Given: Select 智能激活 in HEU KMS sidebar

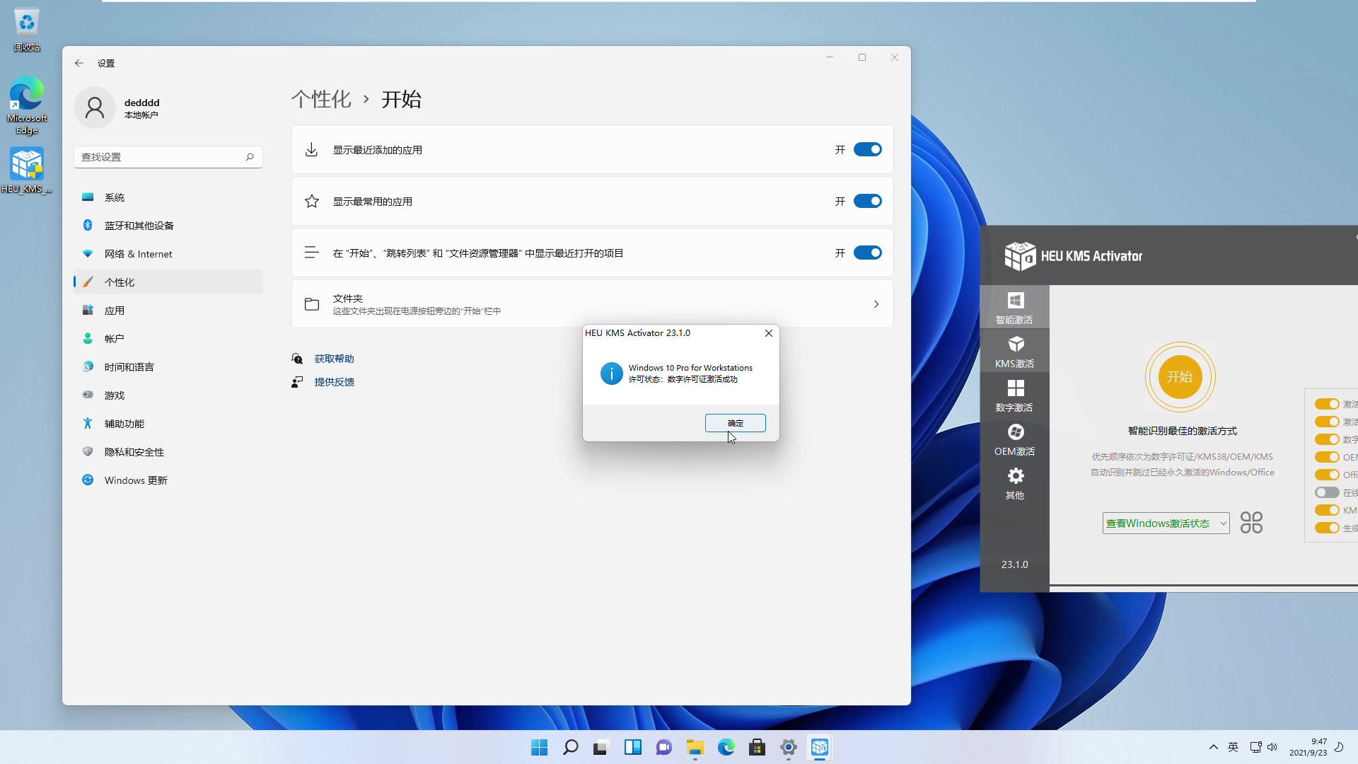Looking at the screenshot, I should coord(1014,308).
